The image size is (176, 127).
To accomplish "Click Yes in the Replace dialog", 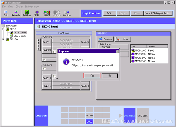I will (x=92, y=76).
